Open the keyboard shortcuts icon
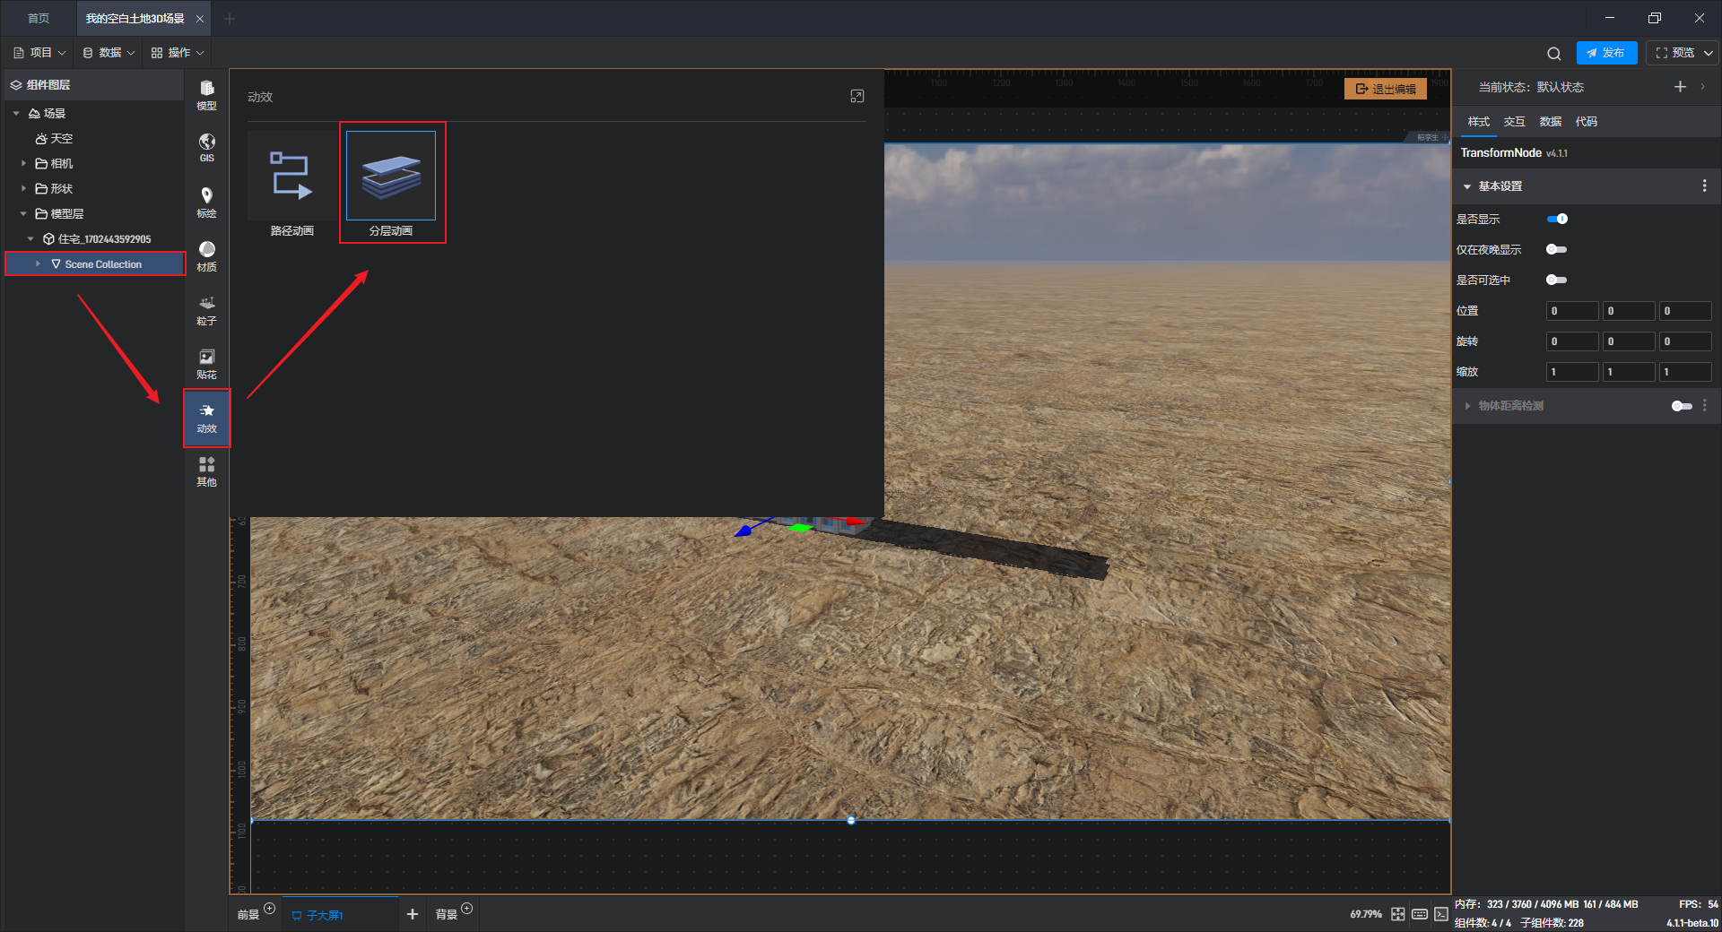This screenshot has width=1722, height=932. click(1419, 914)
